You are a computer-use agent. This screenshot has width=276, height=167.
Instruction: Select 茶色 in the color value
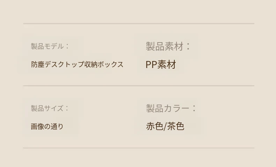(176, 126)
